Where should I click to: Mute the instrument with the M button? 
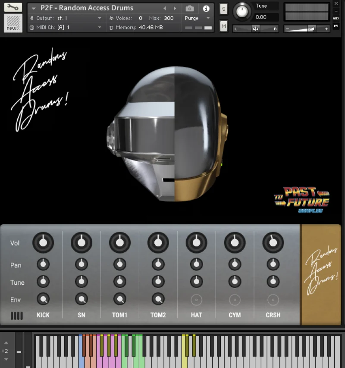click(x=223, y=26)
